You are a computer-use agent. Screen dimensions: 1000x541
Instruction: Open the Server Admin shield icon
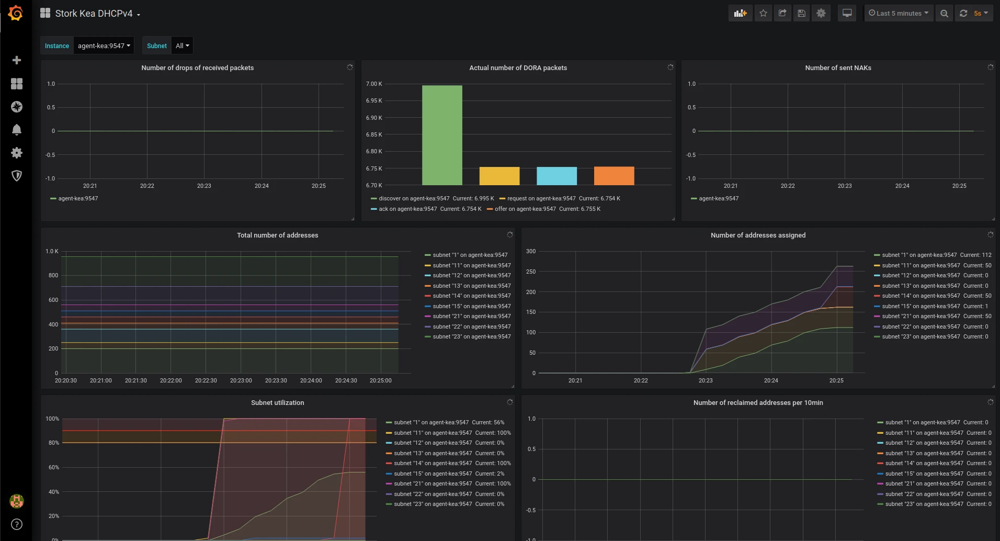tap(17, 176)
